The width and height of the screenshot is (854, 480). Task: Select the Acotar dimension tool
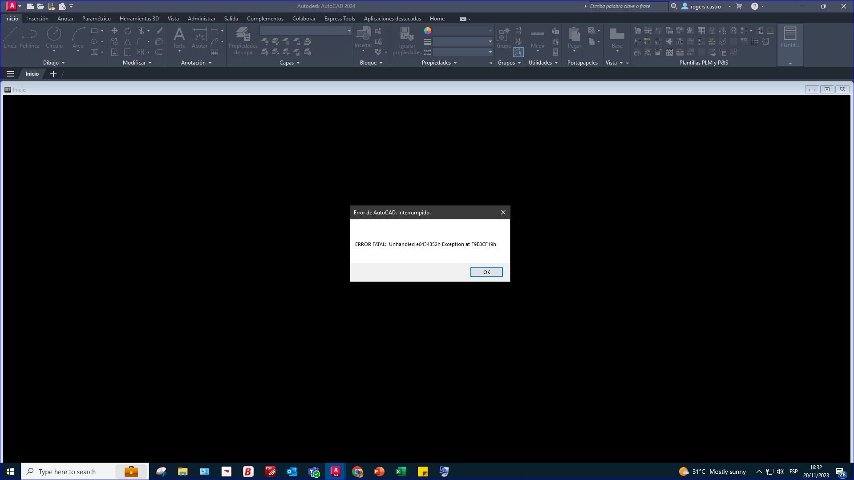click(199, 36)
